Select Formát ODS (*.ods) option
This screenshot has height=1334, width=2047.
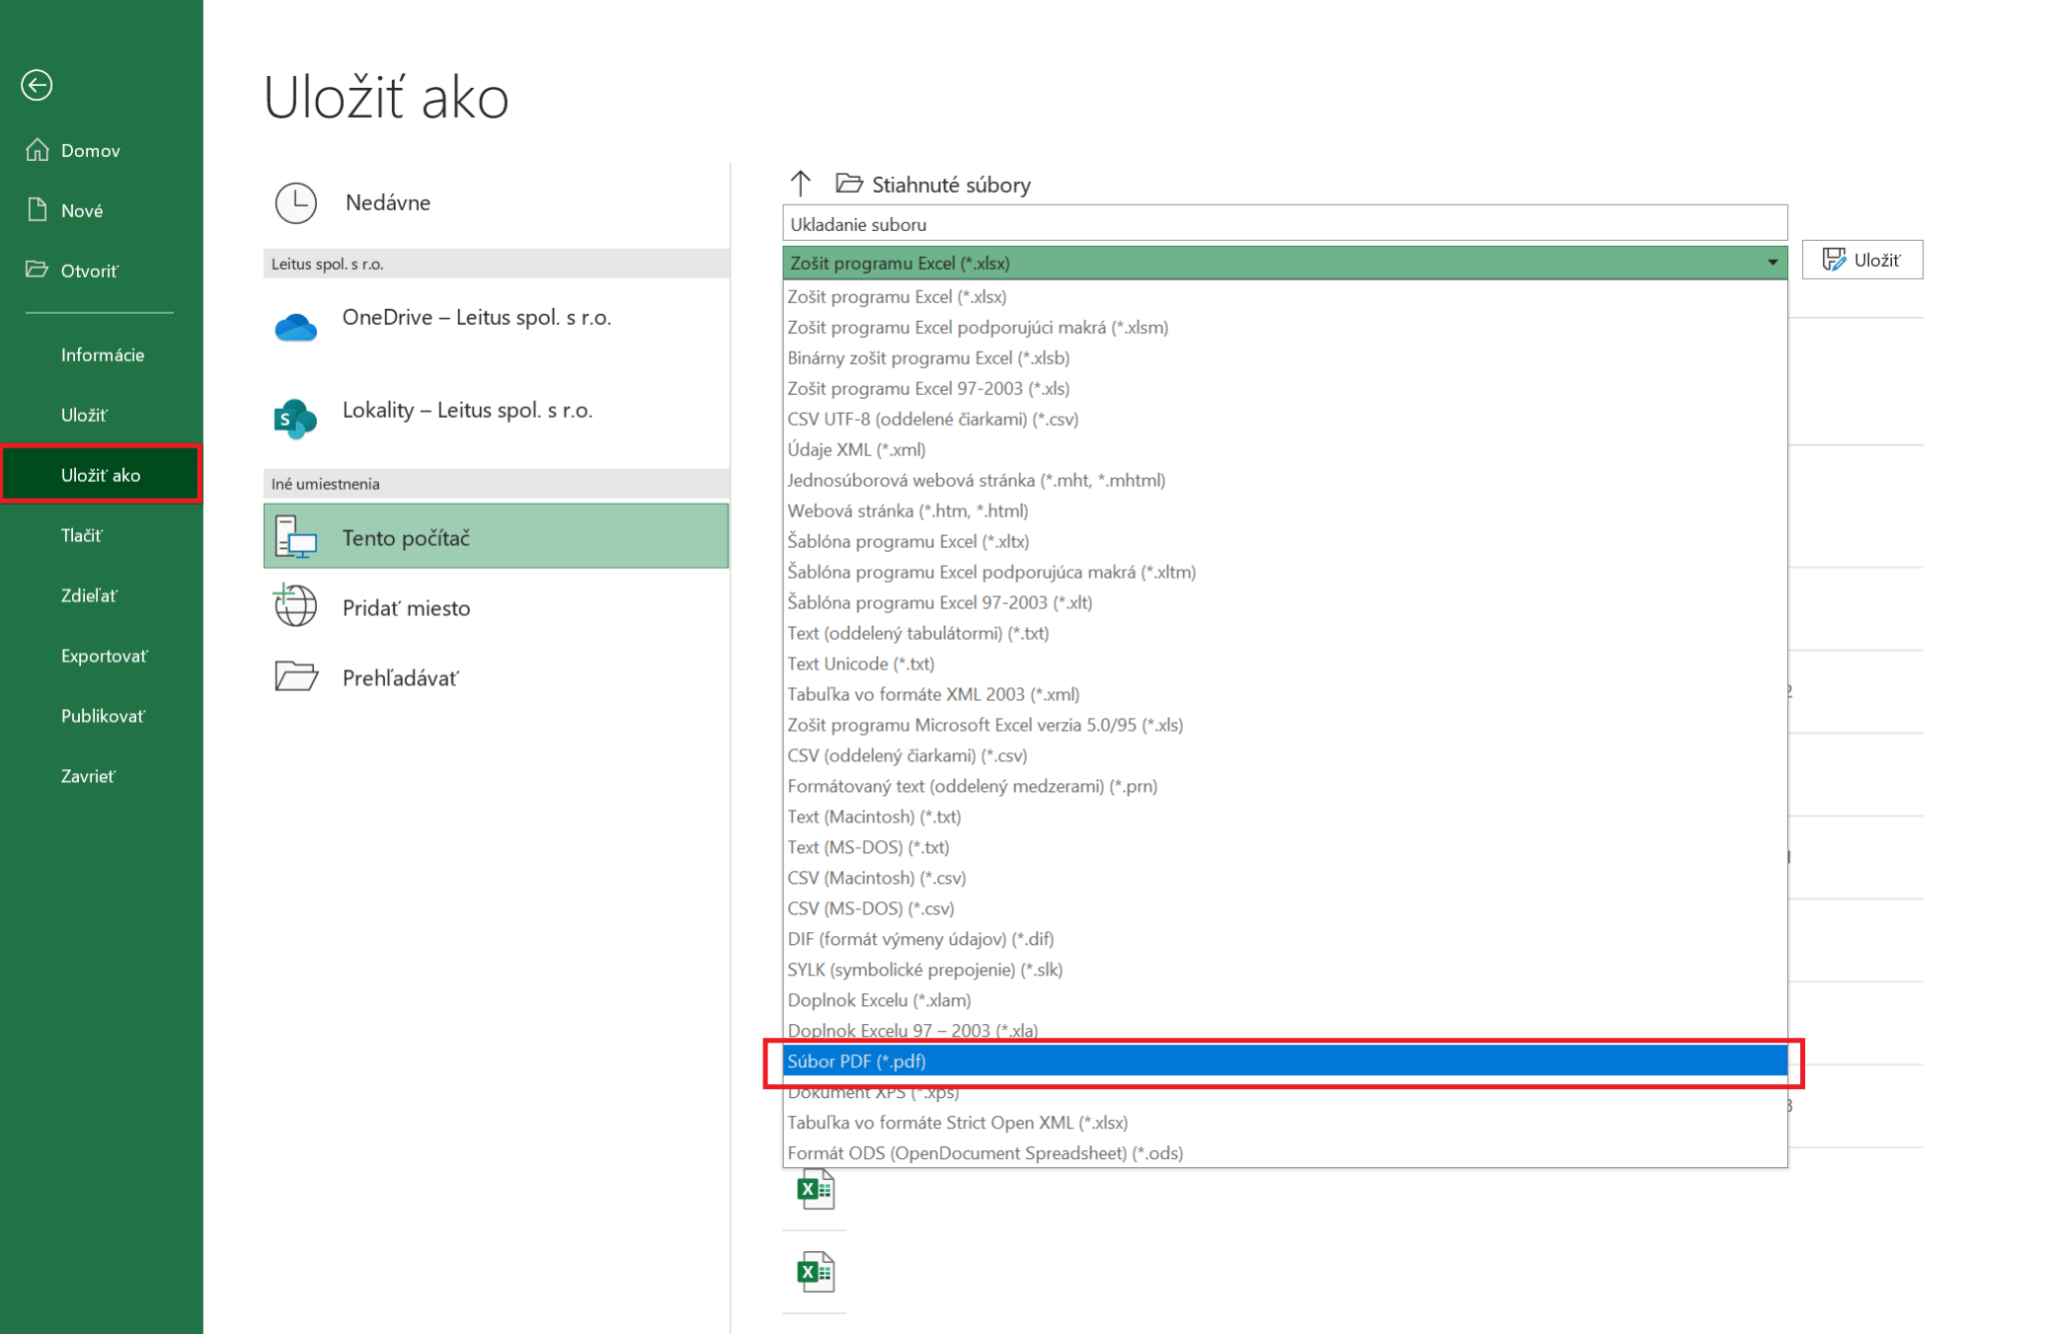[x=1284, y=1153]
